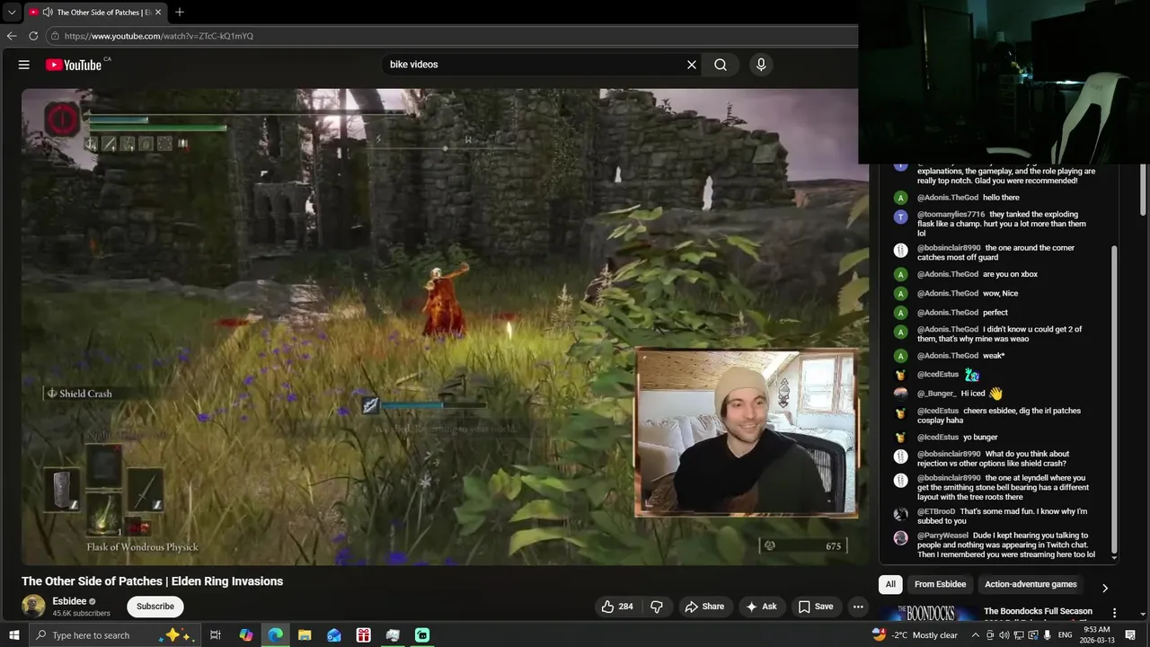Switch to Microsoft Edge in taskbar
Viewport: 1150px width, 647px height.
[x=275, y=635]
